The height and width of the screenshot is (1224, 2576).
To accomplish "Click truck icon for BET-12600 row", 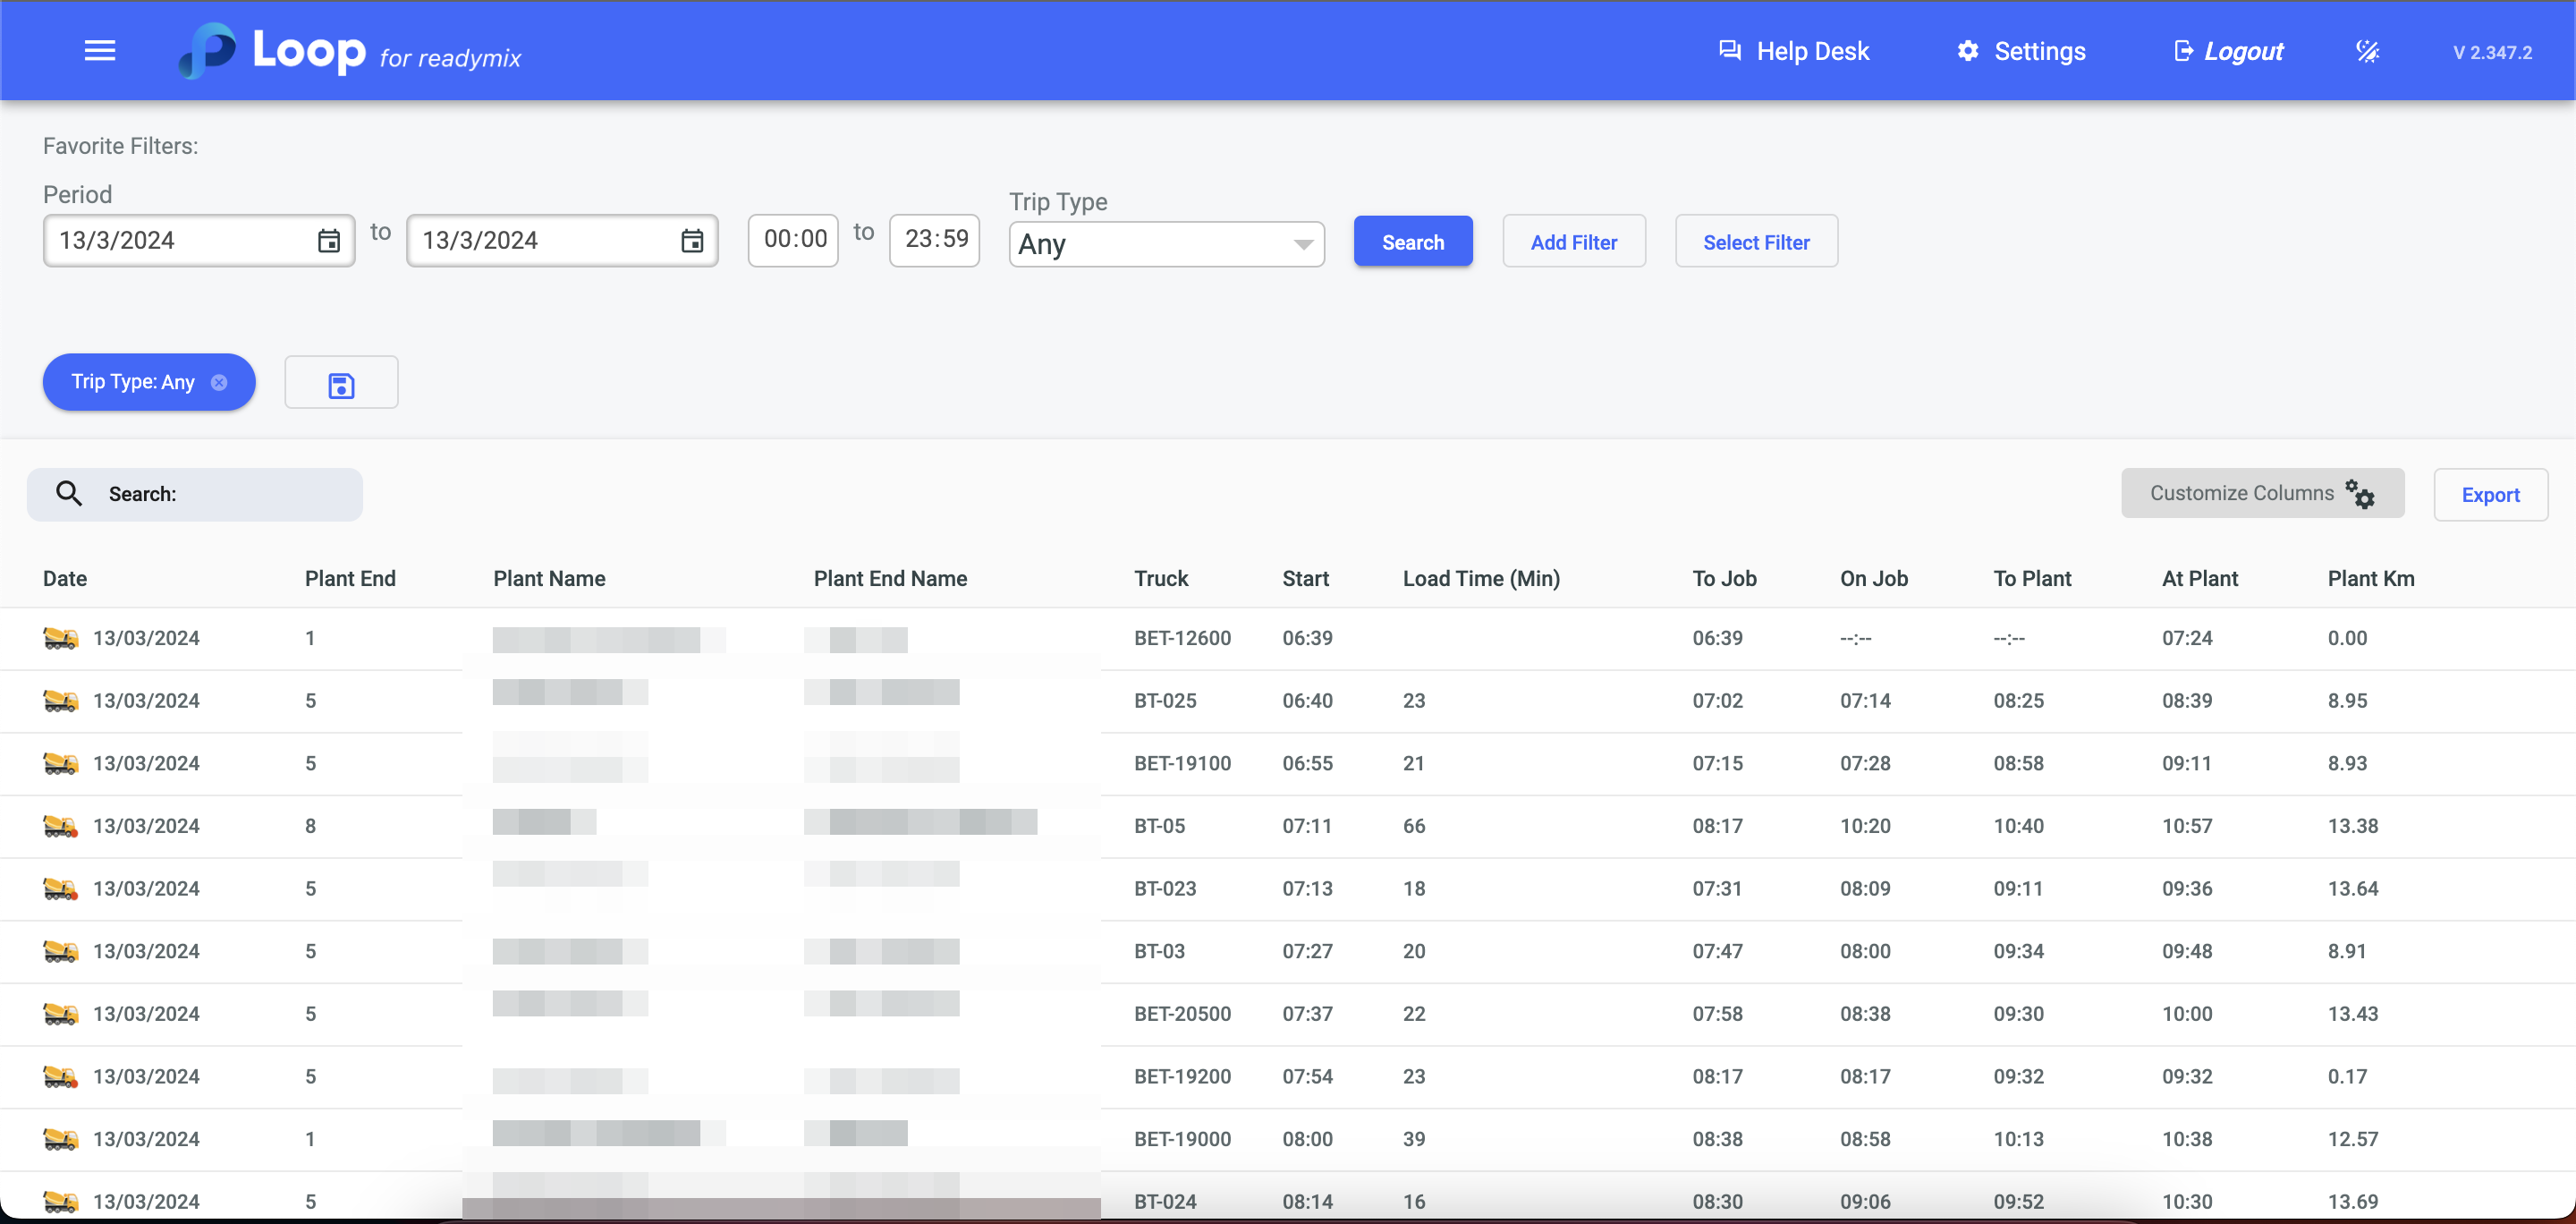I will [60, 638].
